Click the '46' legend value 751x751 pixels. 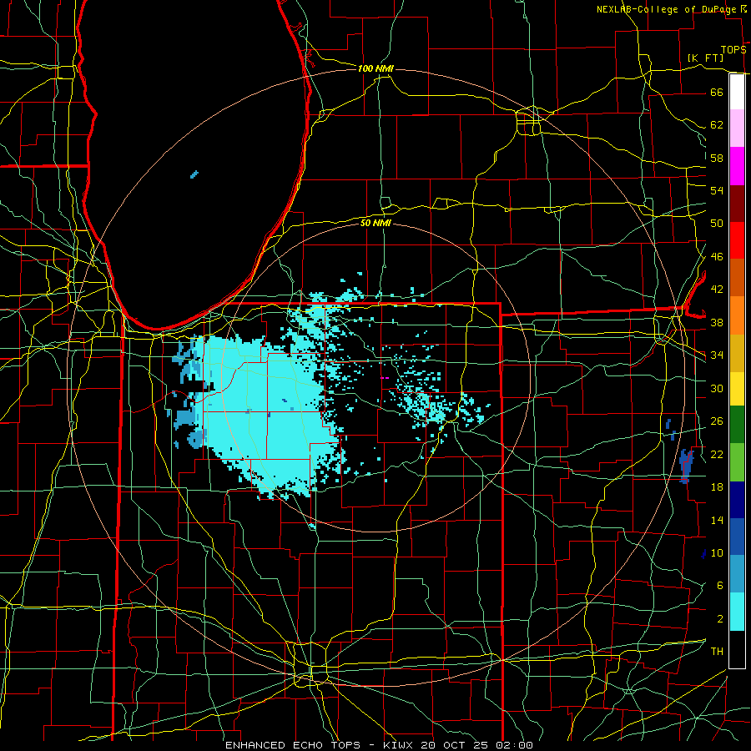717,257
